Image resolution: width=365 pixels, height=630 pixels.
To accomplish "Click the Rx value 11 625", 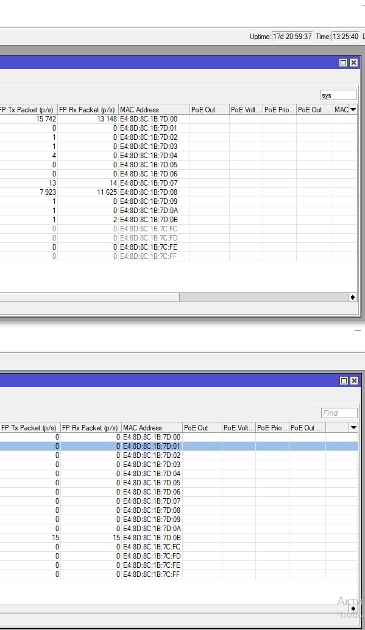I will (107, 192).
